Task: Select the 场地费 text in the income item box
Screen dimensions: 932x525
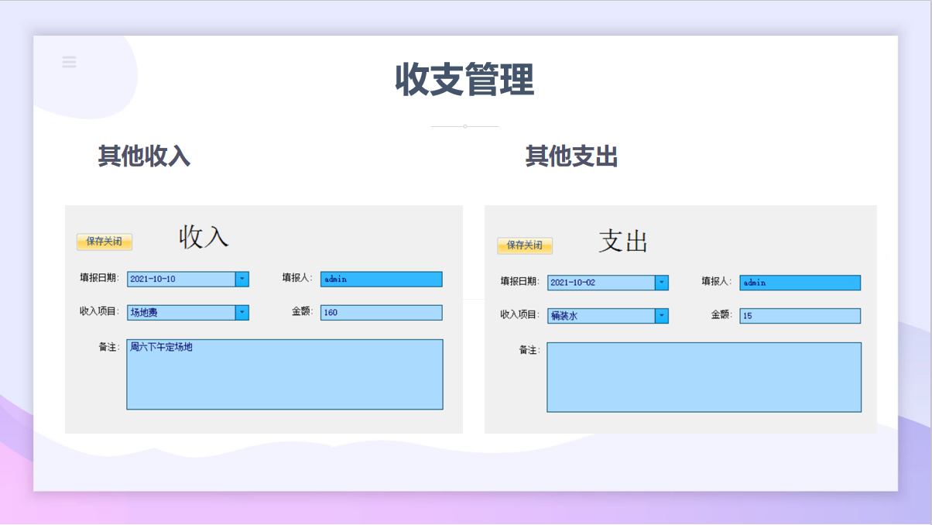Action: (x=144, y=313)
